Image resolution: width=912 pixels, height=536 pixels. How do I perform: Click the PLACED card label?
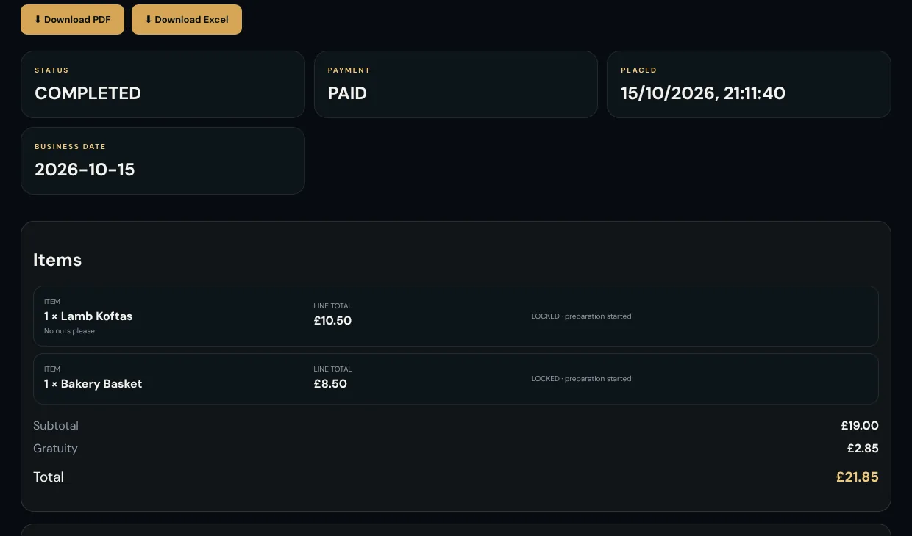tap(638, 70)
